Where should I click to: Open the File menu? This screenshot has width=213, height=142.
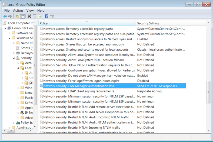(x=7, y=11)
